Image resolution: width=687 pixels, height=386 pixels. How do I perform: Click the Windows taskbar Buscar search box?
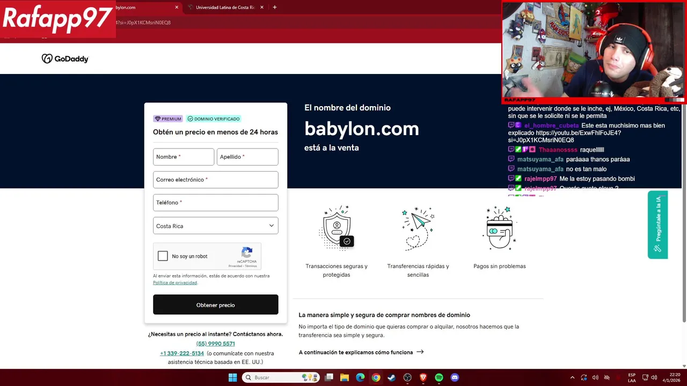(280, 377)
